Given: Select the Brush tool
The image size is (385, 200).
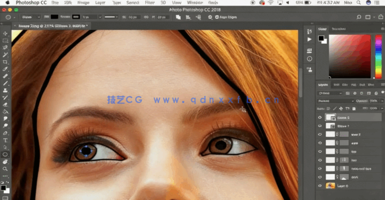Looking at the screenshot, I should tap(5, 83).
